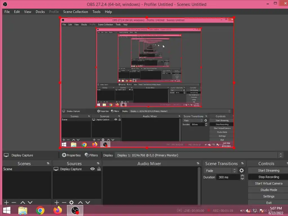Open the Scene Collection menu
Viewport: 288px width, 216px height.
pyautogui.click(x=75, y=12)
